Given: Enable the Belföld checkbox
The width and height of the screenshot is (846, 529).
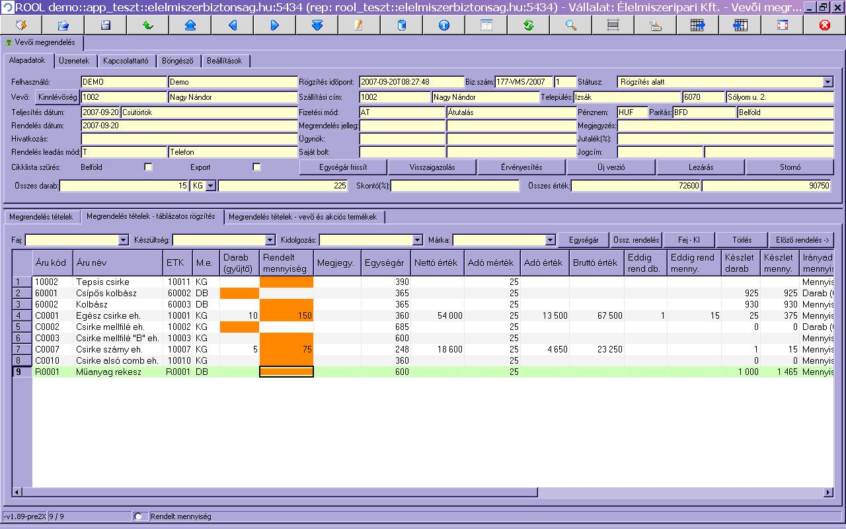Looking at the screenshot, I should click(148, 167).
